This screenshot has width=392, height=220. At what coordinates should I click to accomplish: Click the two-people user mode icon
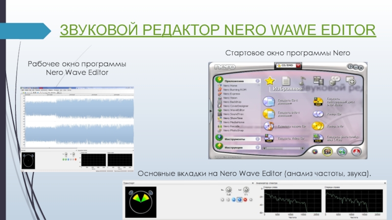click(x=327, y=152)
